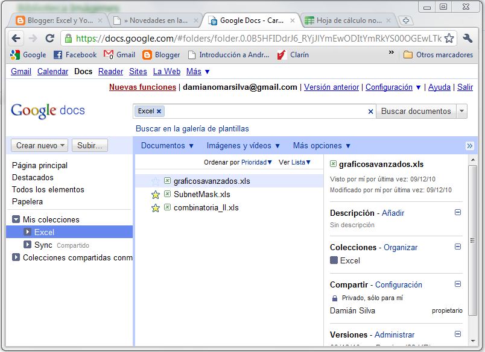Close the Google Docs tab
This screenshot has width=485, height=352.
pos(293,20)
